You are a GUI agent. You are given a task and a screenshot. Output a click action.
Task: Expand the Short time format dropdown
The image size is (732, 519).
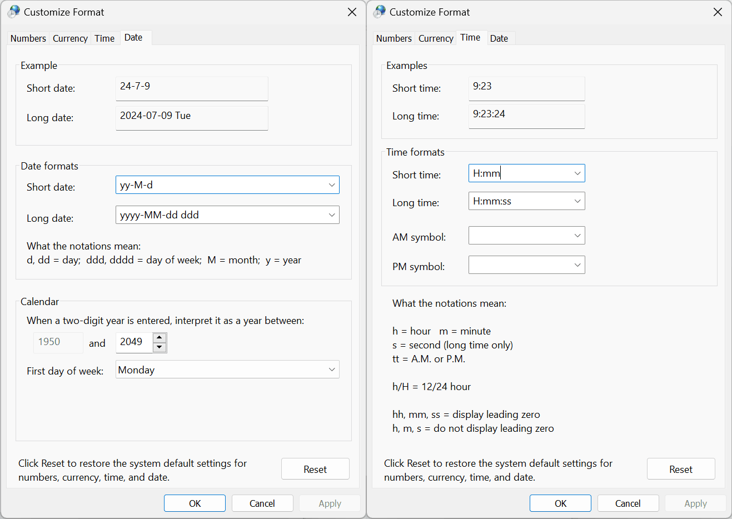point(577,173)
